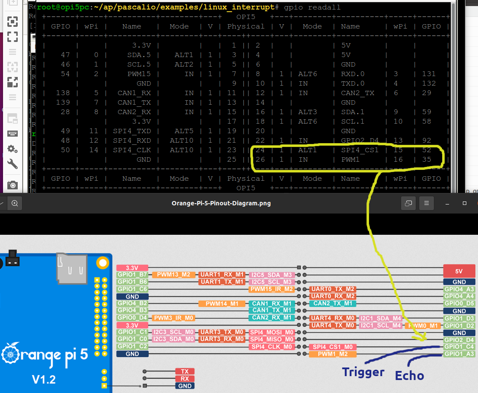Click the red 5V label on the pinout diagram
The image size is (478, 393).
tap(459, 271)
